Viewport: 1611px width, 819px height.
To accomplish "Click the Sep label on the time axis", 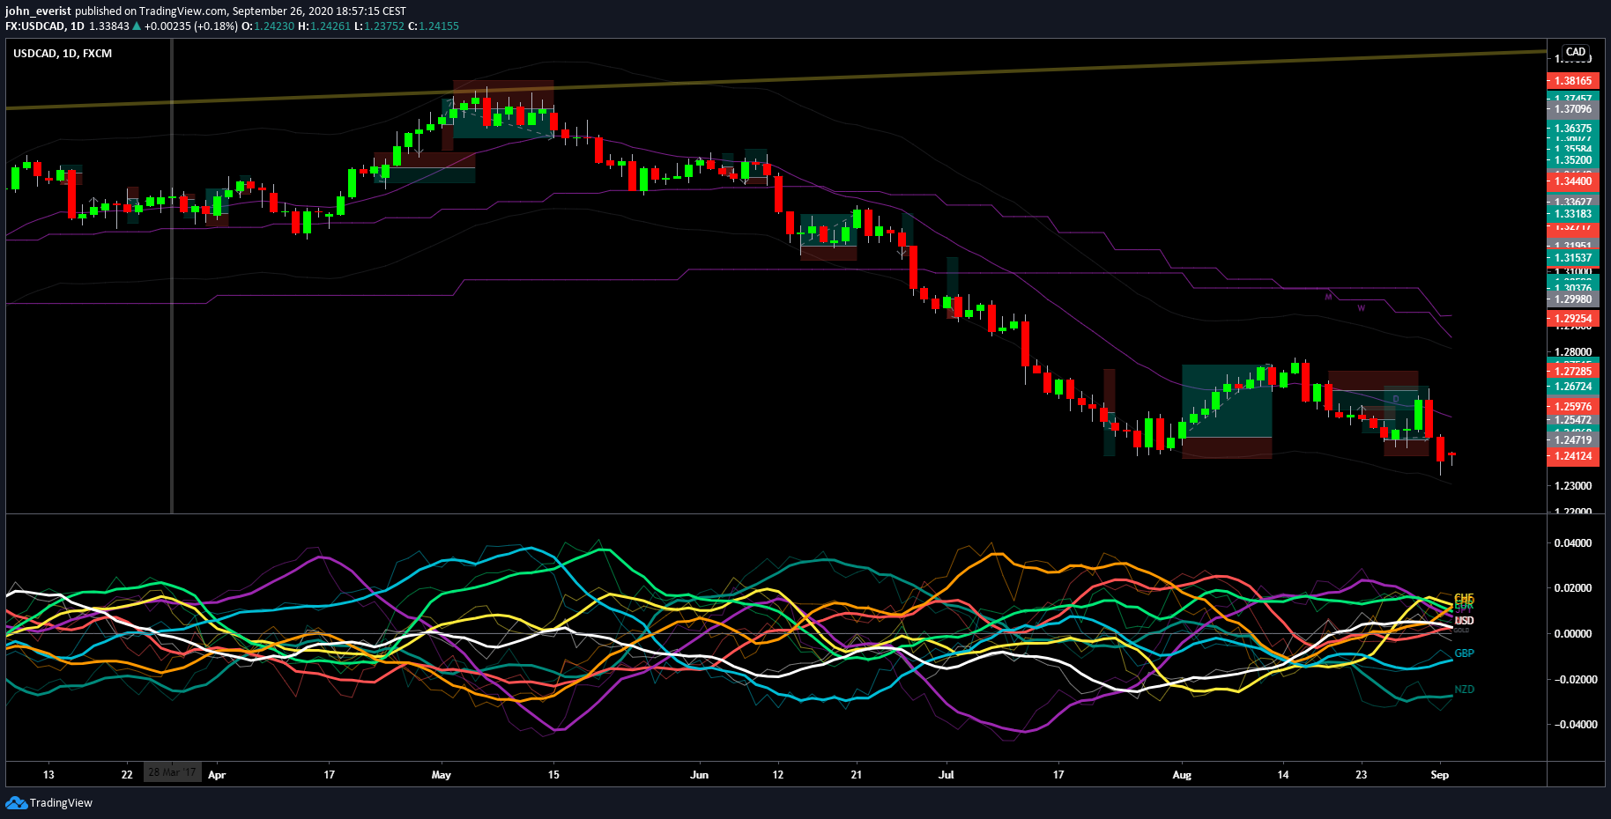I will click(1440, 775).
